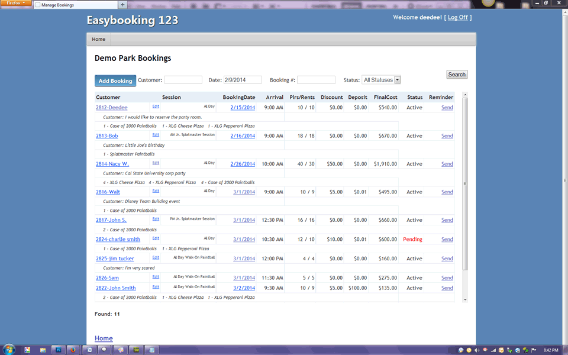The width and height of the screenshot is (568, 355).
Task: Open customer 2813-Bob booking
Action: (107, 136)
